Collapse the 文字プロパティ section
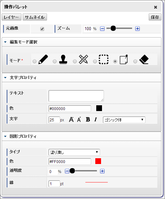Viewport: 165px width, 199px height. pos(82,78)
